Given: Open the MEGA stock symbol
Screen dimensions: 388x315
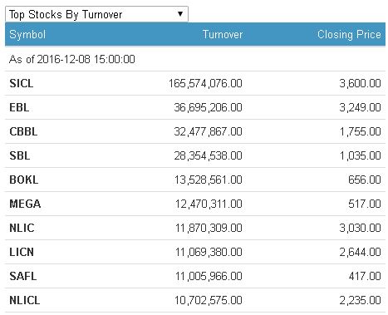Looking at the screenshot, I should (25, 204).
